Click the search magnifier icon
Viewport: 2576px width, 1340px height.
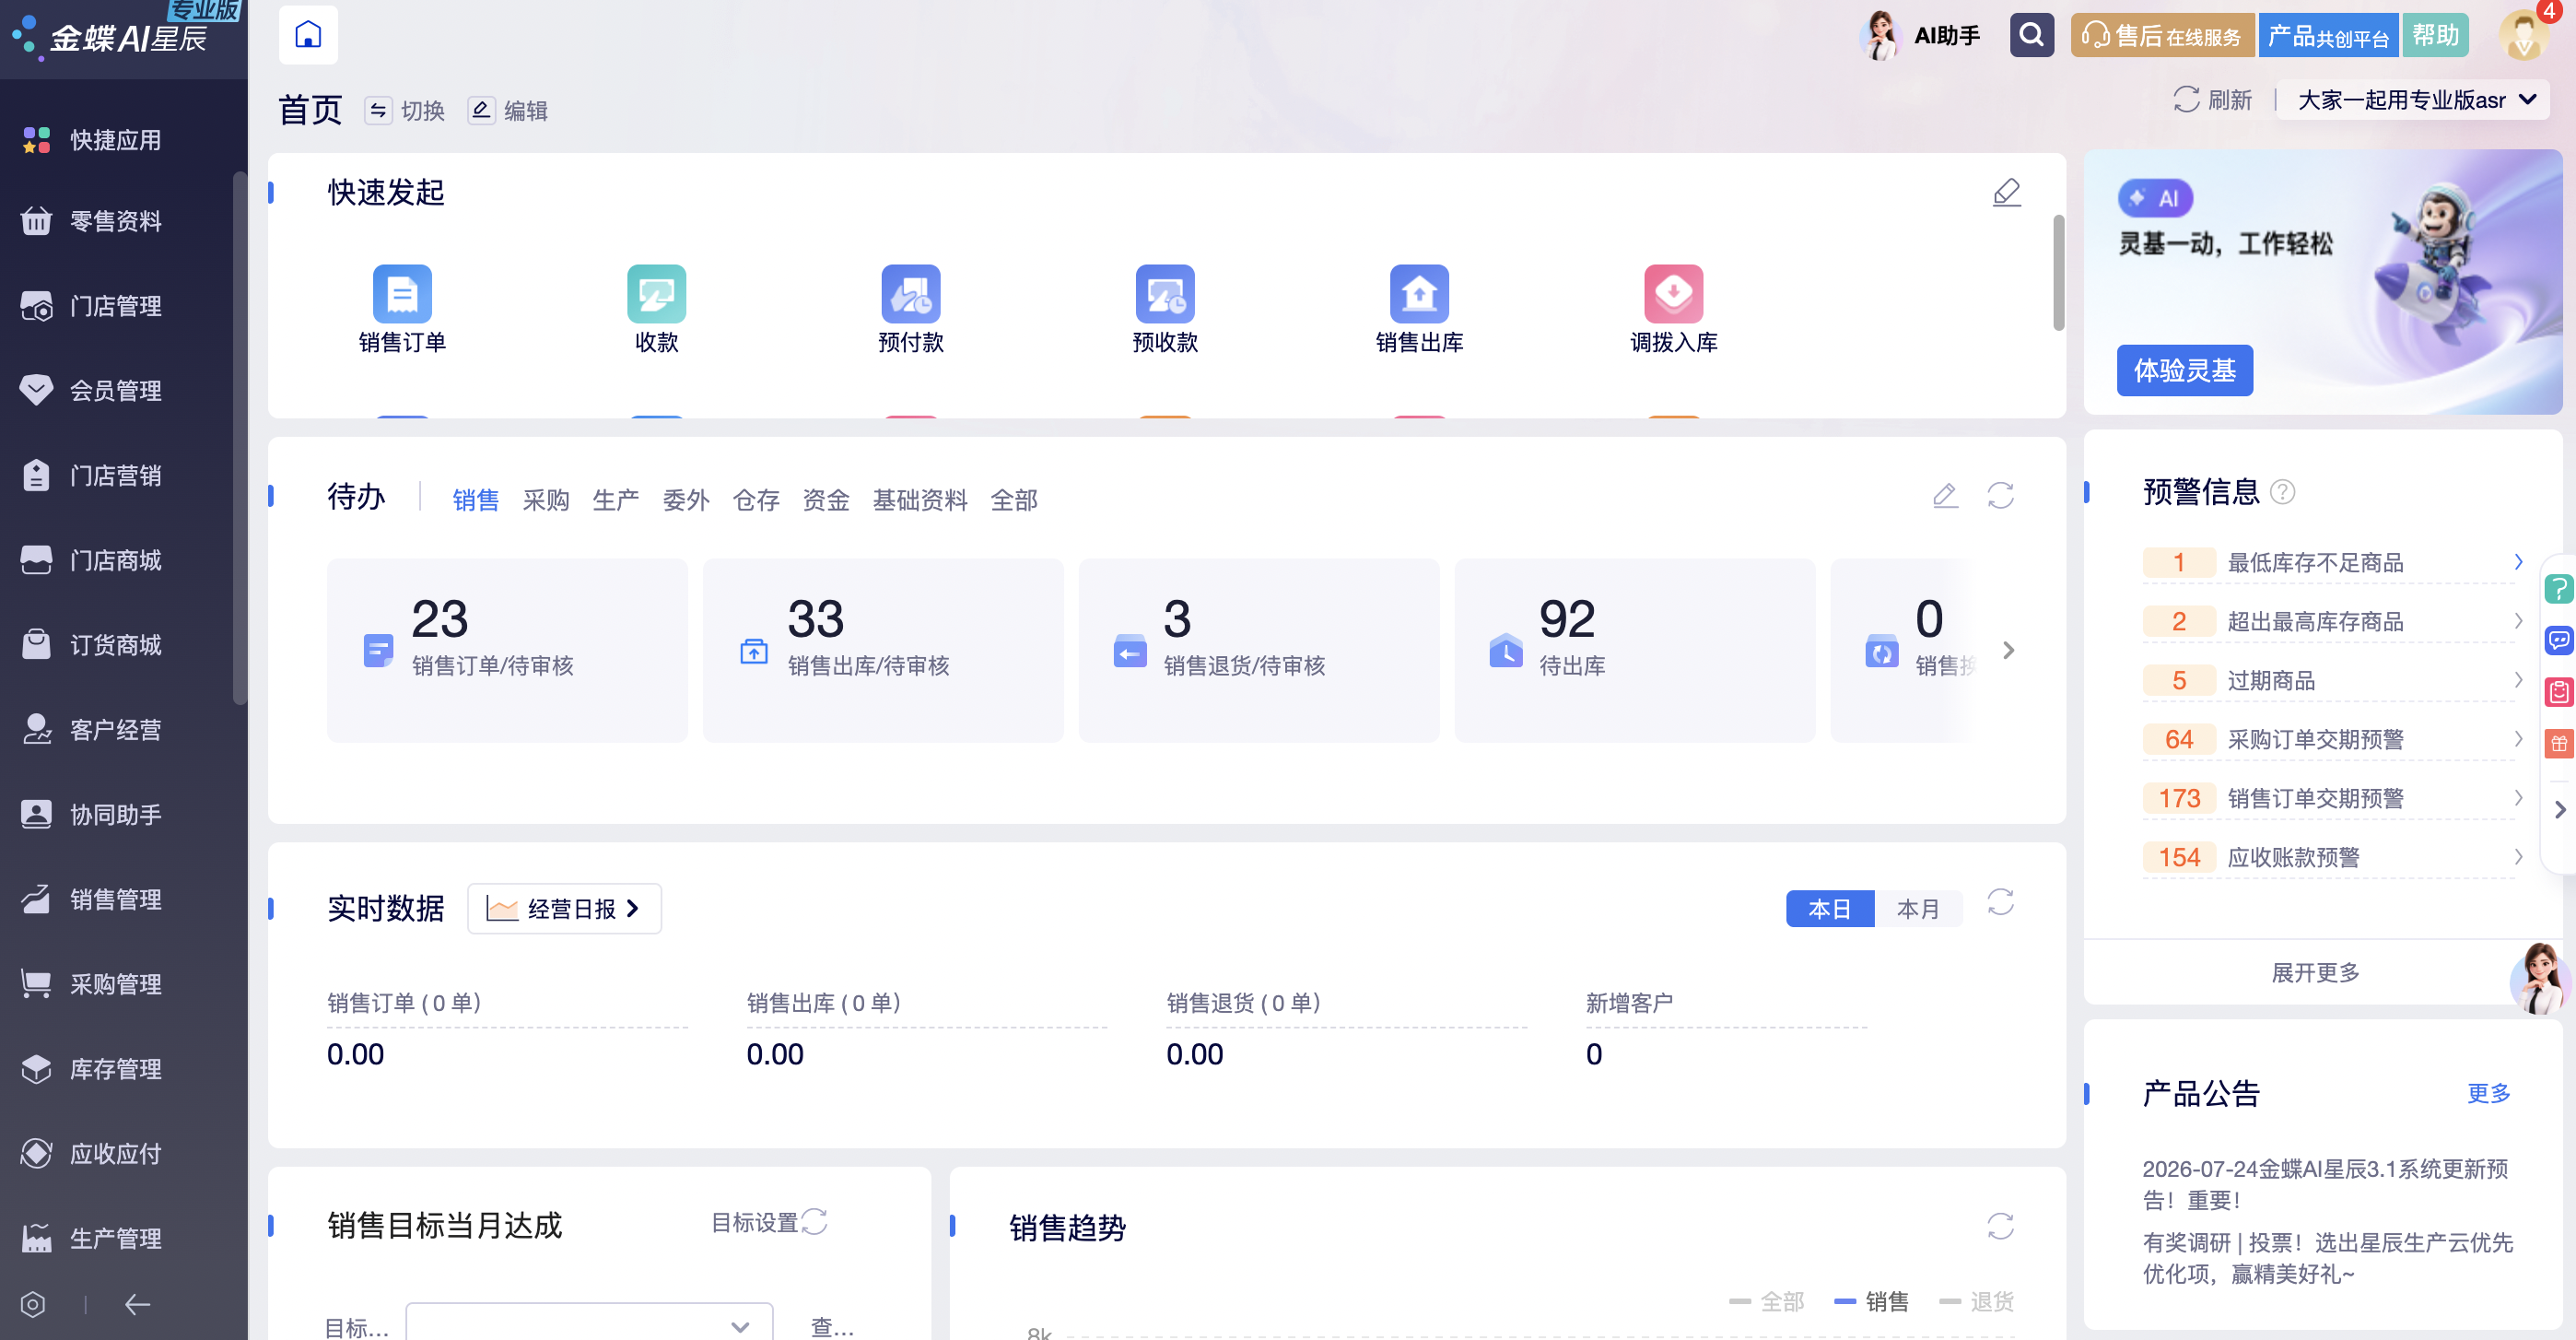click(x=2031, y=35)
